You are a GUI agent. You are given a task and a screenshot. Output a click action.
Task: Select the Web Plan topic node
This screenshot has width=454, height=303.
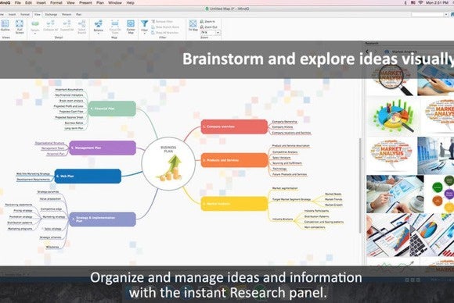88,176
